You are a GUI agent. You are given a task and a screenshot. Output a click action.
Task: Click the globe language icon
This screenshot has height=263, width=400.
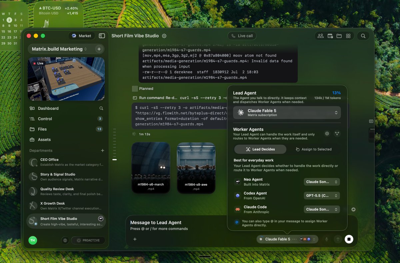coord(65,240)
